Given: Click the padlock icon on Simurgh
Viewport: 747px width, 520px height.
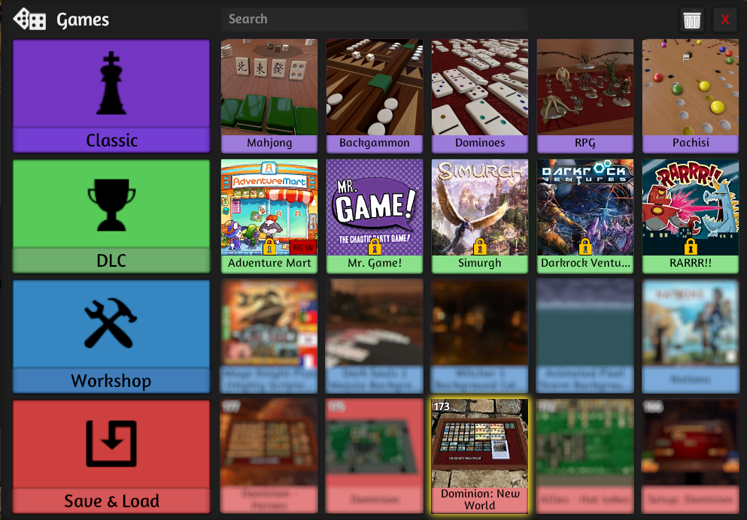Looking at the screenshot, I should click(x=480, y=247).
